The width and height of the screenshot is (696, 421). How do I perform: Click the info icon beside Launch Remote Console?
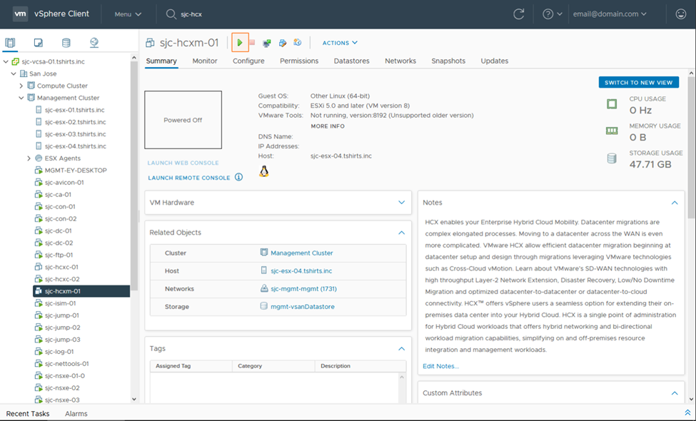tap(239, 177)
